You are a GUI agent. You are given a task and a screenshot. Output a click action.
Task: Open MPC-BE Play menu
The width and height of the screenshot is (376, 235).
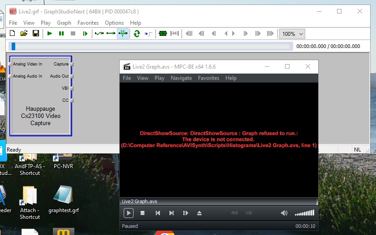[160, 78]
